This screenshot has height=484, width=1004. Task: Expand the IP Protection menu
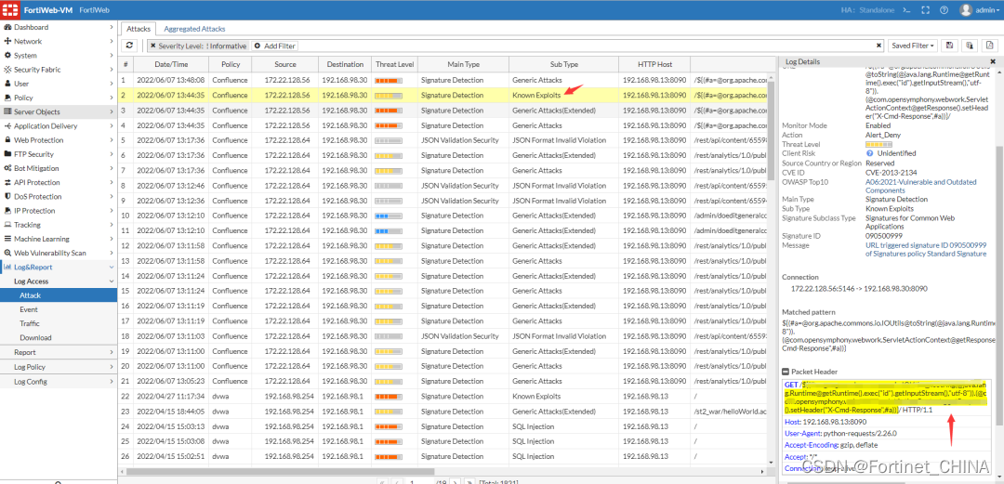(x=59, y=211)
